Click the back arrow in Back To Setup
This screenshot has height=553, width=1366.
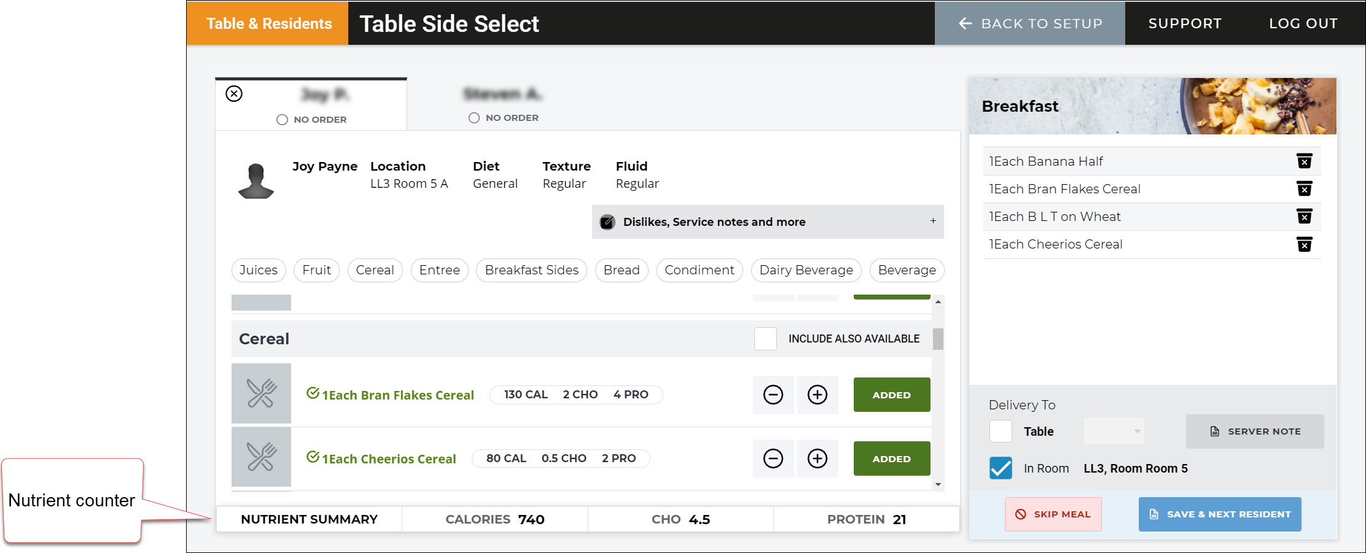964,23
